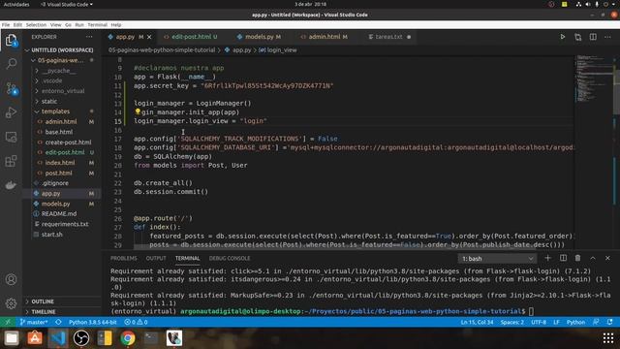620x349 pixels.
Task: Open start.sh in the explorer
Action: point(51,235)
